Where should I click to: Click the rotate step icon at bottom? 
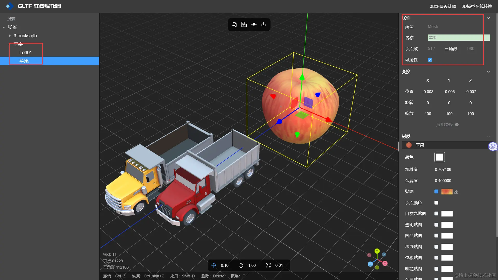(x=241, y=265)
